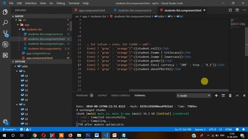Open the Extensions view
The image size is (248, 139).
point(5,55)
